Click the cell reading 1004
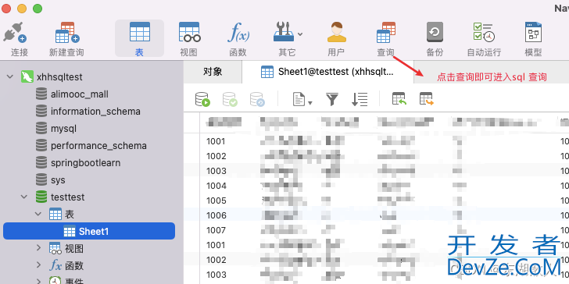Viewport: 569px width, 284px height. click(x=217, y=186)
